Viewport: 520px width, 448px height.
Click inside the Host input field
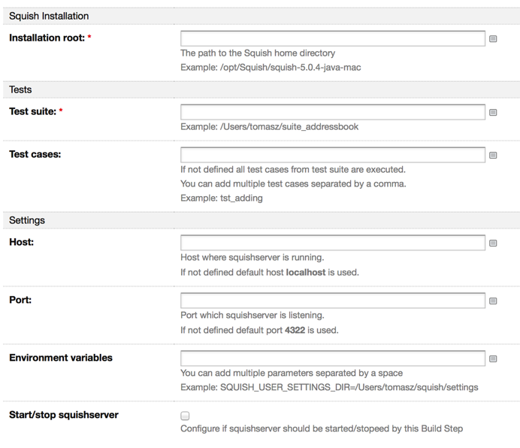(333, 242)
